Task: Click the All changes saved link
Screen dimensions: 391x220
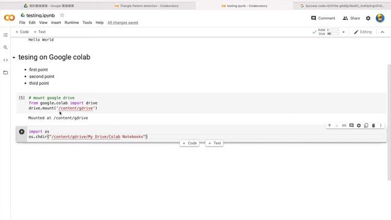Action: tap(123, 23)
